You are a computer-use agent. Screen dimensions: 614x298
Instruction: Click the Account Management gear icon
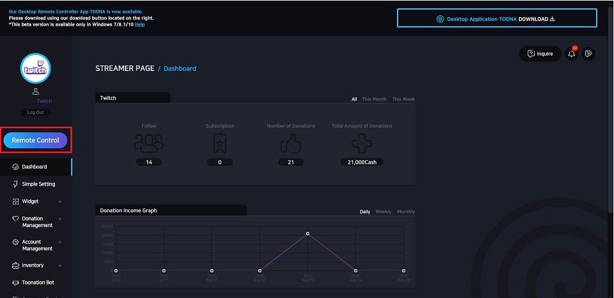click(15, 242)
